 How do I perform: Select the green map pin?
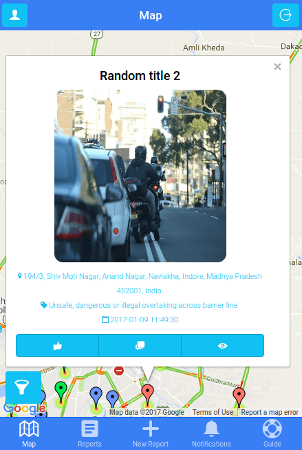(61, 391)
